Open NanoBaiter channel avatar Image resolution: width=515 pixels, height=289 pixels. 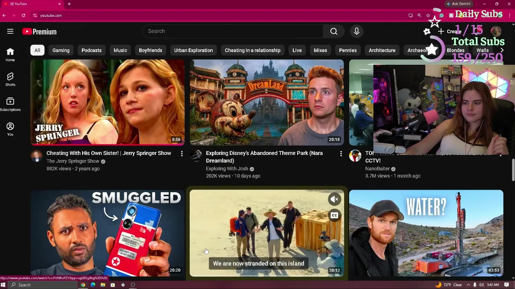coord(355,156)
